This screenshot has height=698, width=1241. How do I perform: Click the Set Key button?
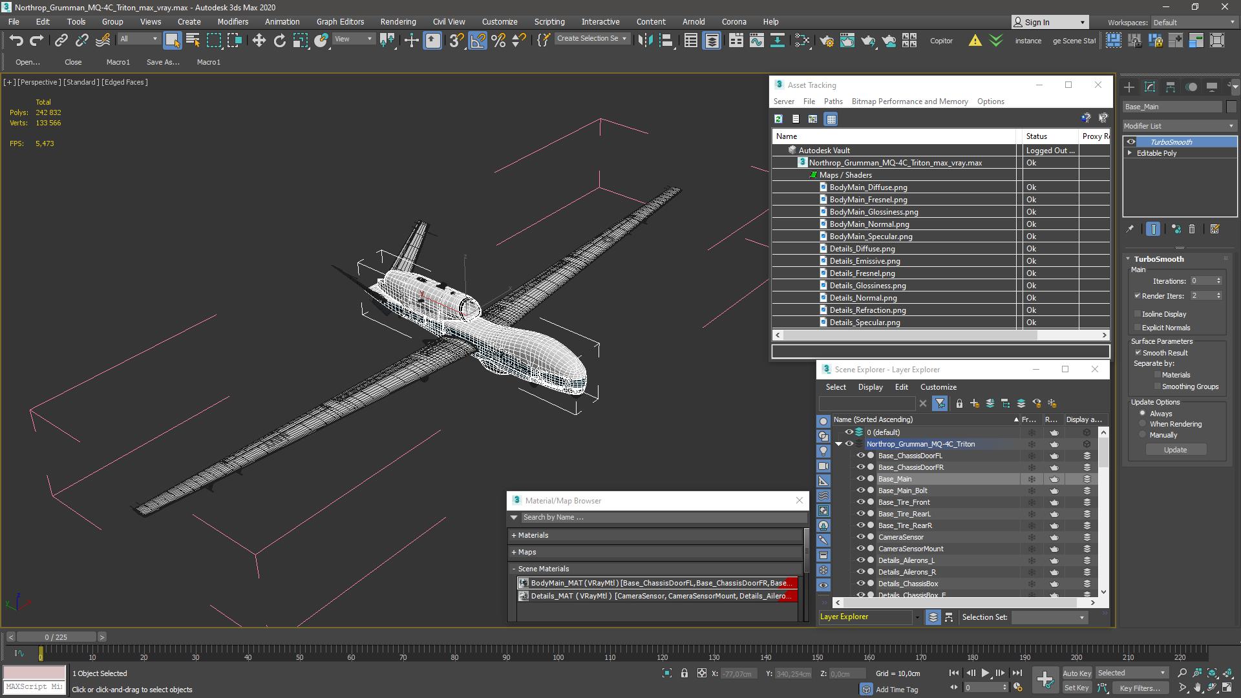pyautogui.click(x=1076, y=688)
